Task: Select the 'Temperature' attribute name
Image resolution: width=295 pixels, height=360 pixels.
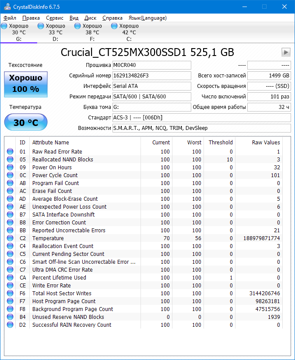Action: tap(48, 238)
